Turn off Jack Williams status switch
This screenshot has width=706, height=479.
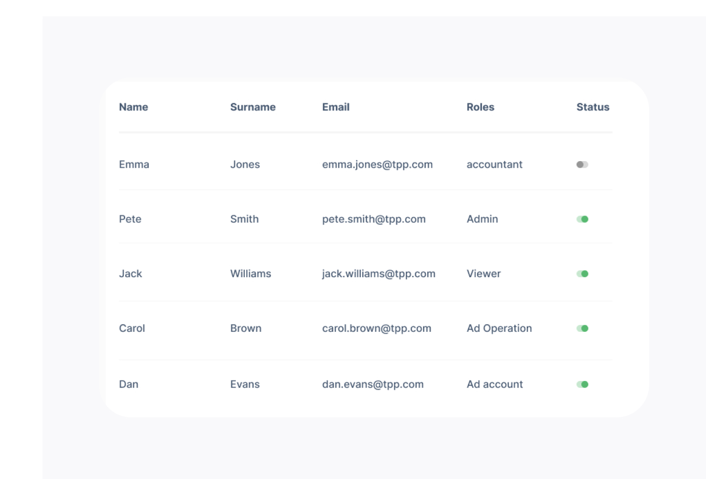pos(582,274)
